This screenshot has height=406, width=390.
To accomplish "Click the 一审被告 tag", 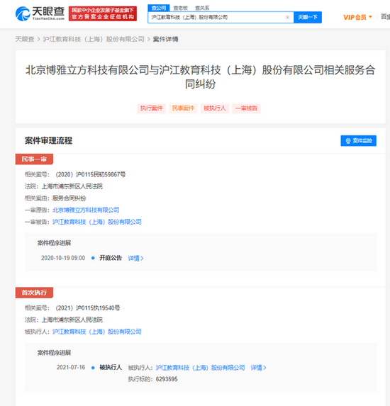I will pos(246,108).
